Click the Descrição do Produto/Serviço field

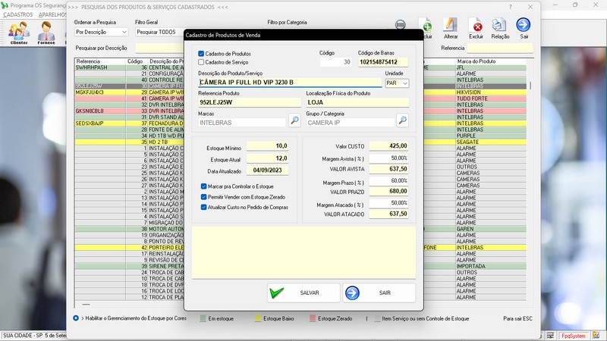[x=290, y=83]
